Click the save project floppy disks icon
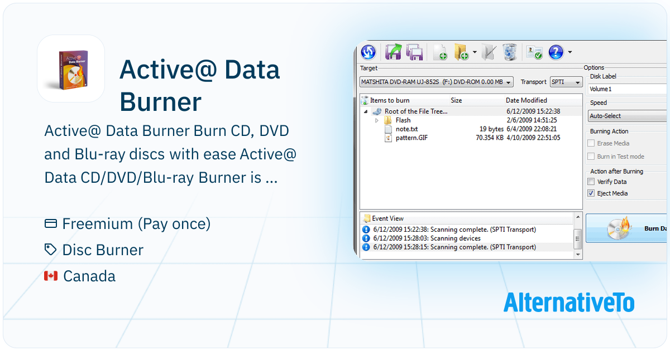 tap(414, 52)
